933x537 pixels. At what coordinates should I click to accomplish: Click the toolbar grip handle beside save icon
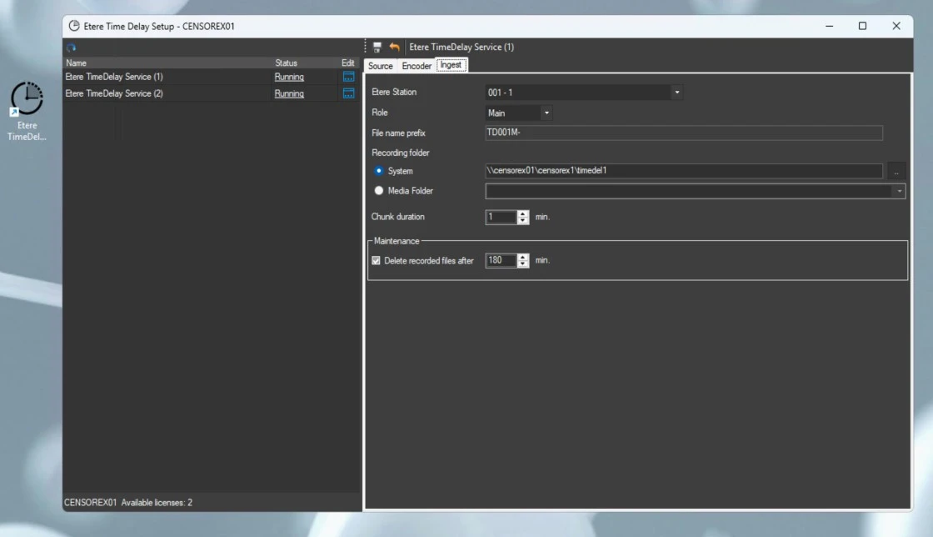pyautogui.click(x=366, y=47)
